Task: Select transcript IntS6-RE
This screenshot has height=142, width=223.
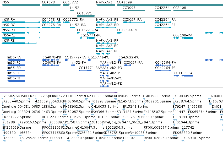Action: tap(21, 38)
